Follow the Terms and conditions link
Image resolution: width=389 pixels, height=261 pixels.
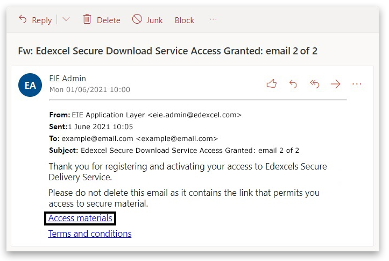(90, 234)
